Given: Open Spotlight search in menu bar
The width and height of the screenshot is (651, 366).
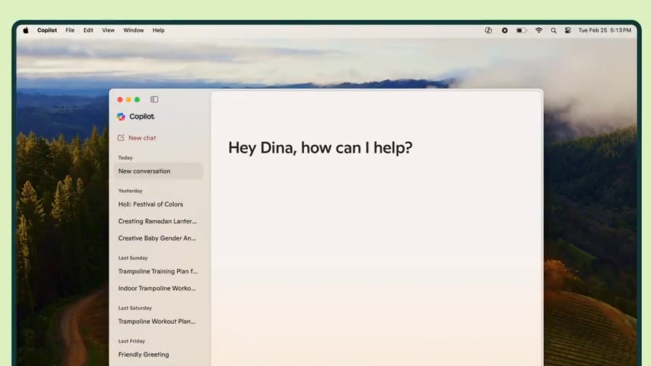Looking at the screenshot, I should 553,30.
